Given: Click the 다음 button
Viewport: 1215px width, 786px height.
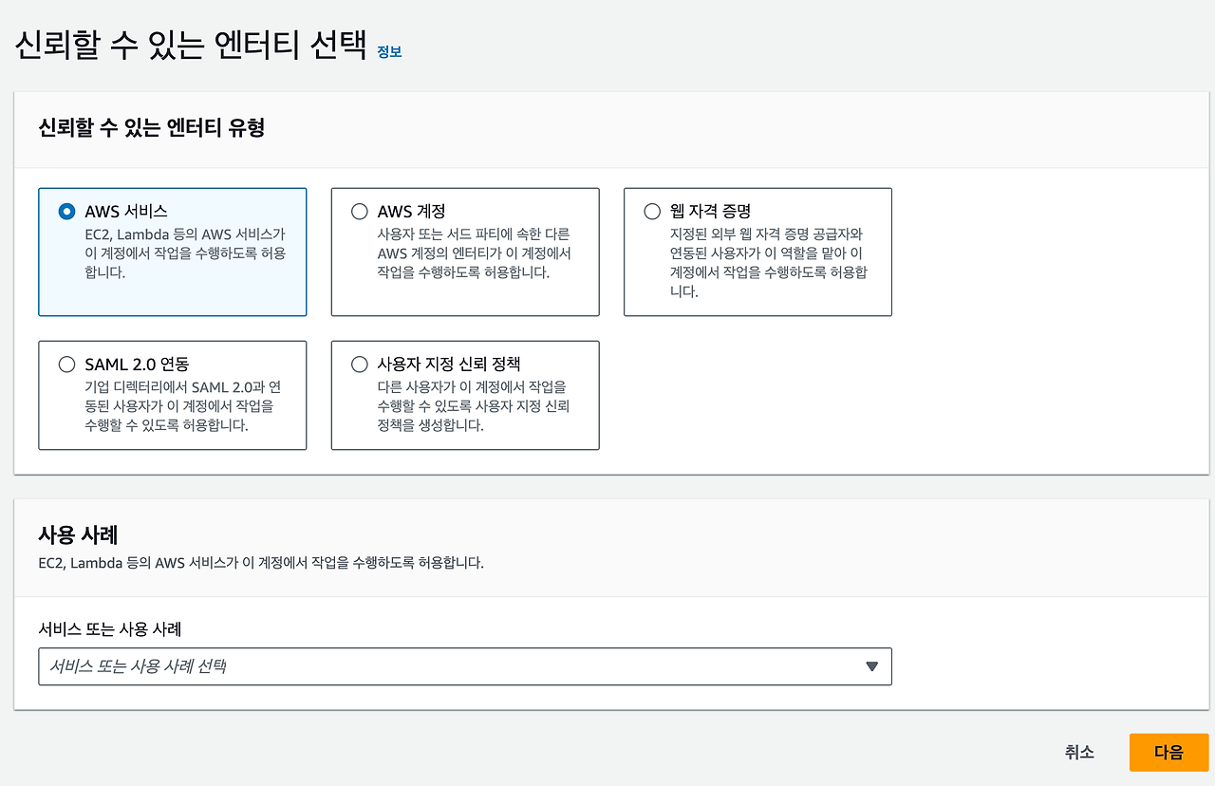Looking at the screenshot, I should [x=1168, y=753].
